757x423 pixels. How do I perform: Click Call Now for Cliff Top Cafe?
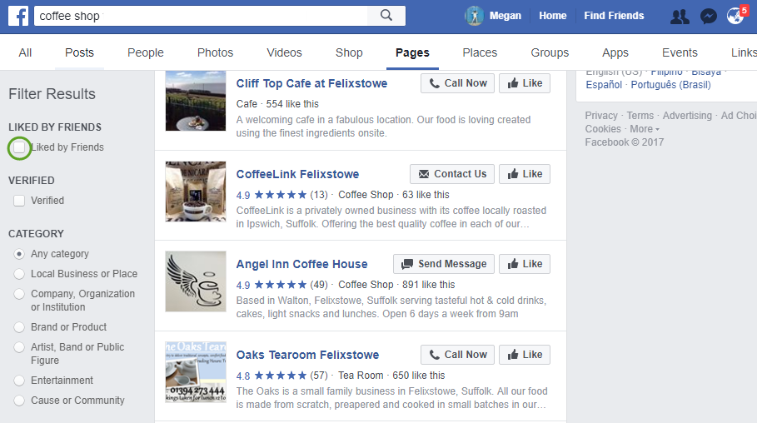click(457, 83)
